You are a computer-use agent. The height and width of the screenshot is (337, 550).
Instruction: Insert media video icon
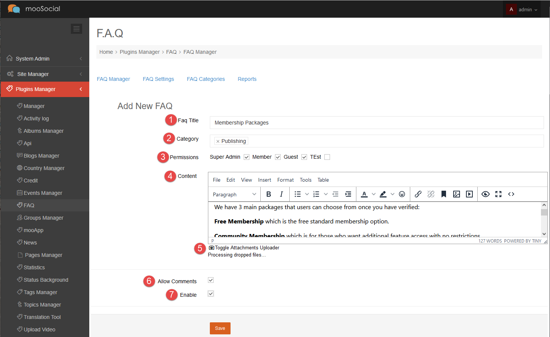(469, 194)
